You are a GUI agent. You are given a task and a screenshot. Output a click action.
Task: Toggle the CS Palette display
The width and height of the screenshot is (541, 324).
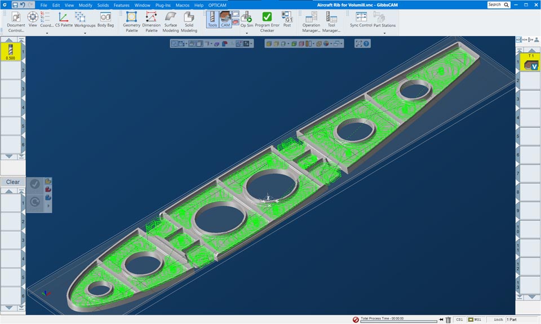pos(63,20)
